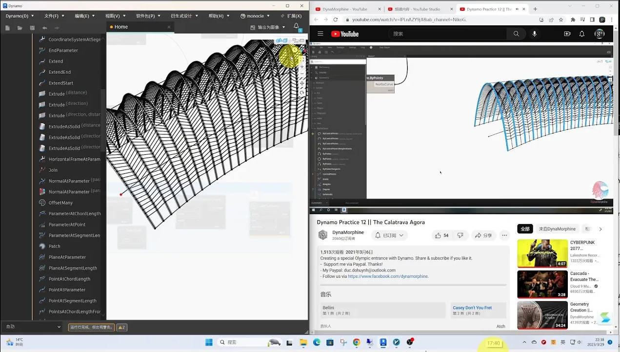
Task: Click the 分享 share button
Action: point(484,235)
